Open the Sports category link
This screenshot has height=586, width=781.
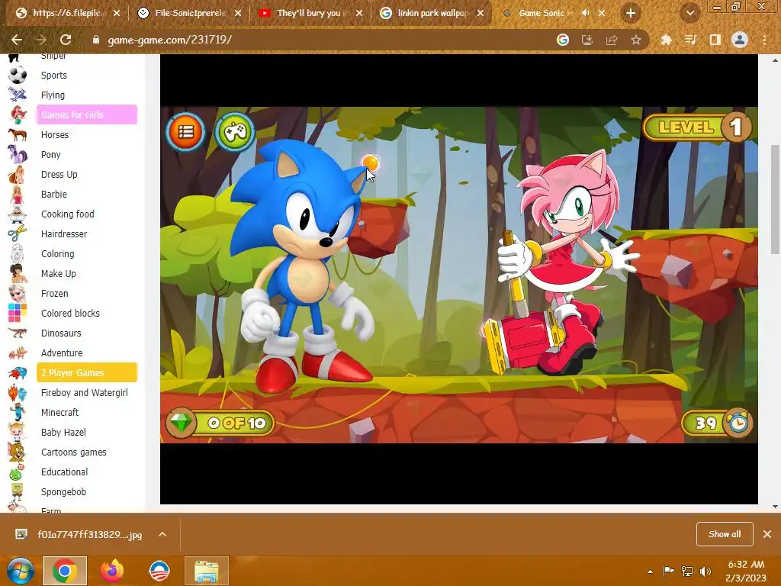pos(54,76)
